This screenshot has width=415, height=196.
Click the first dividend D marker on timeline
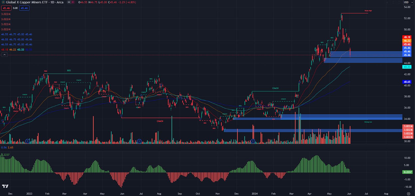pos(27,141)
